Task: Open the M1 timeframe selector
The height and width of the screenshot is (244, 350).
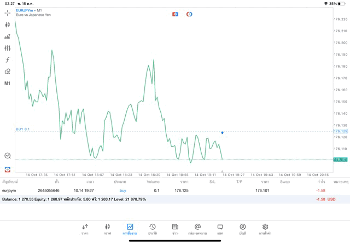Action: [8, 84]
